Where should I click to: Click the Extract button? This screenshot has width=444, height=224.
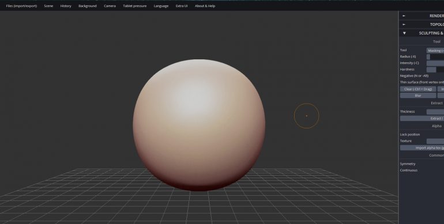[x=422, y=119]
